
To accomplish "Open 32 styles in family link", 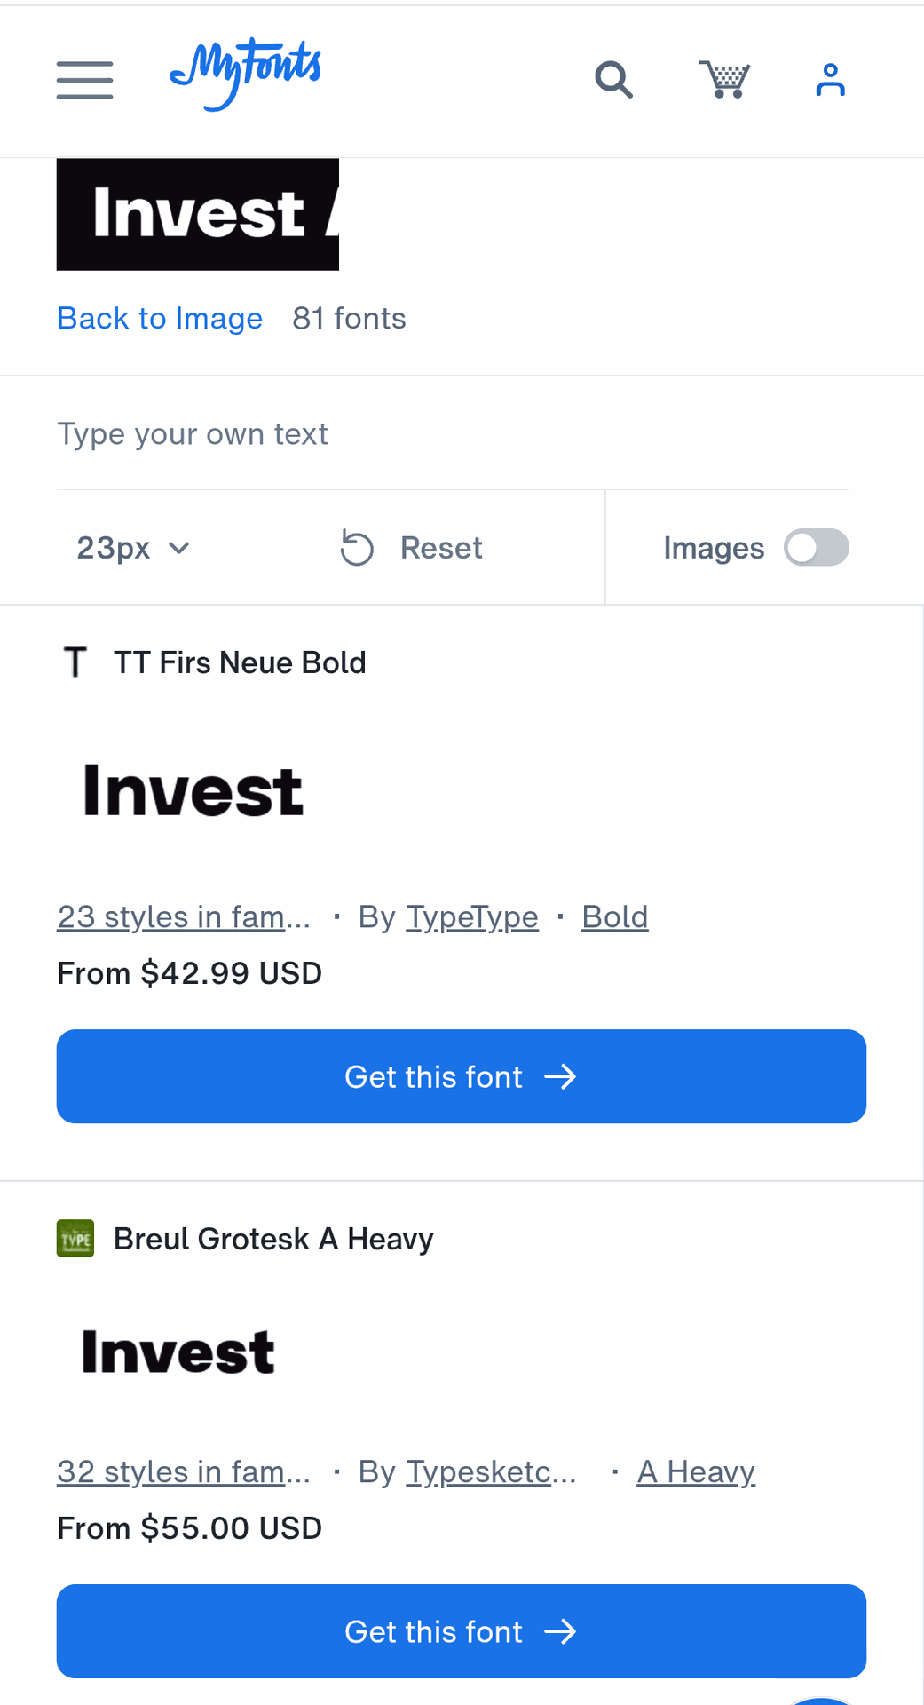I will 184,1472.
